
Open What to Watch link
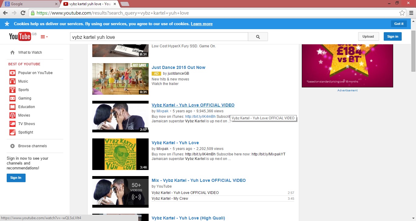tap(30, 53)
